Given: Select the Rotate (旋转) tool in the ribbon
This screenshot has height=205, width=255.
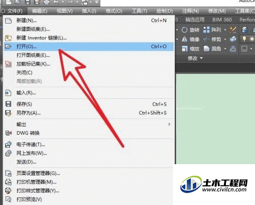Looking at the screenshot, I should click(190, 30).
